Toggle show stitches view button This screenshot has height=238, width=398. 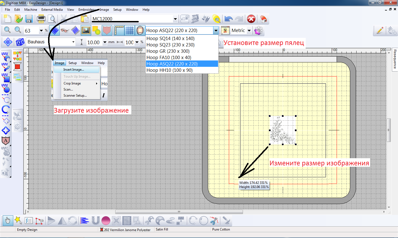pos(54,30)
